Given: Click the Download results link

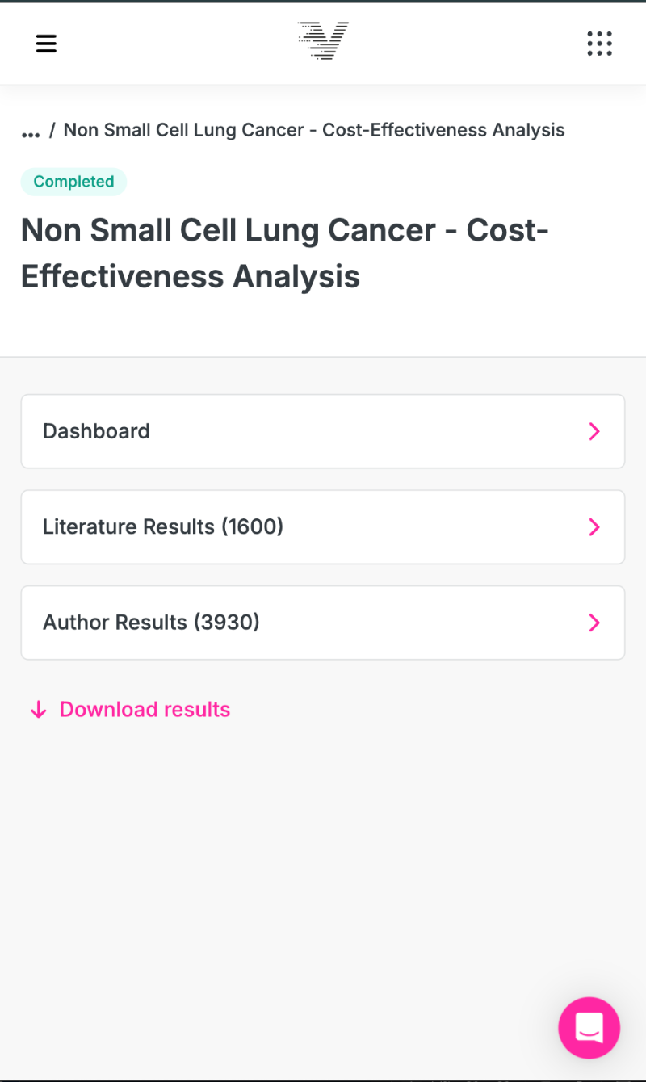Looking at the screenshot, I should click(145, 710).
